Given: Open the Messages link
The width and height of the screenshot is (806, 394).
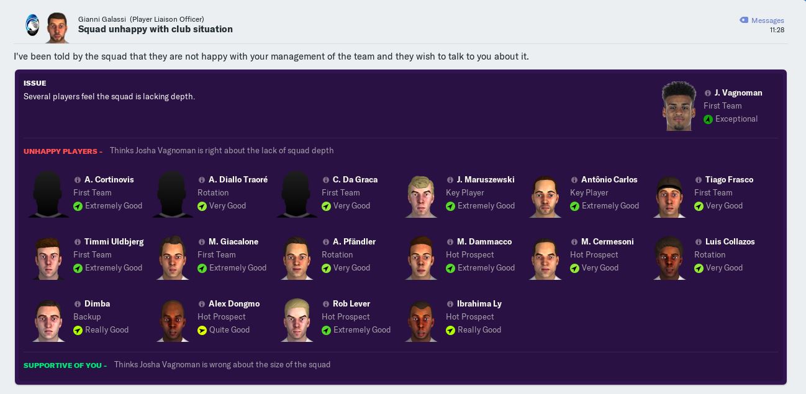Looking at the screenshot, I should (768, 20).
